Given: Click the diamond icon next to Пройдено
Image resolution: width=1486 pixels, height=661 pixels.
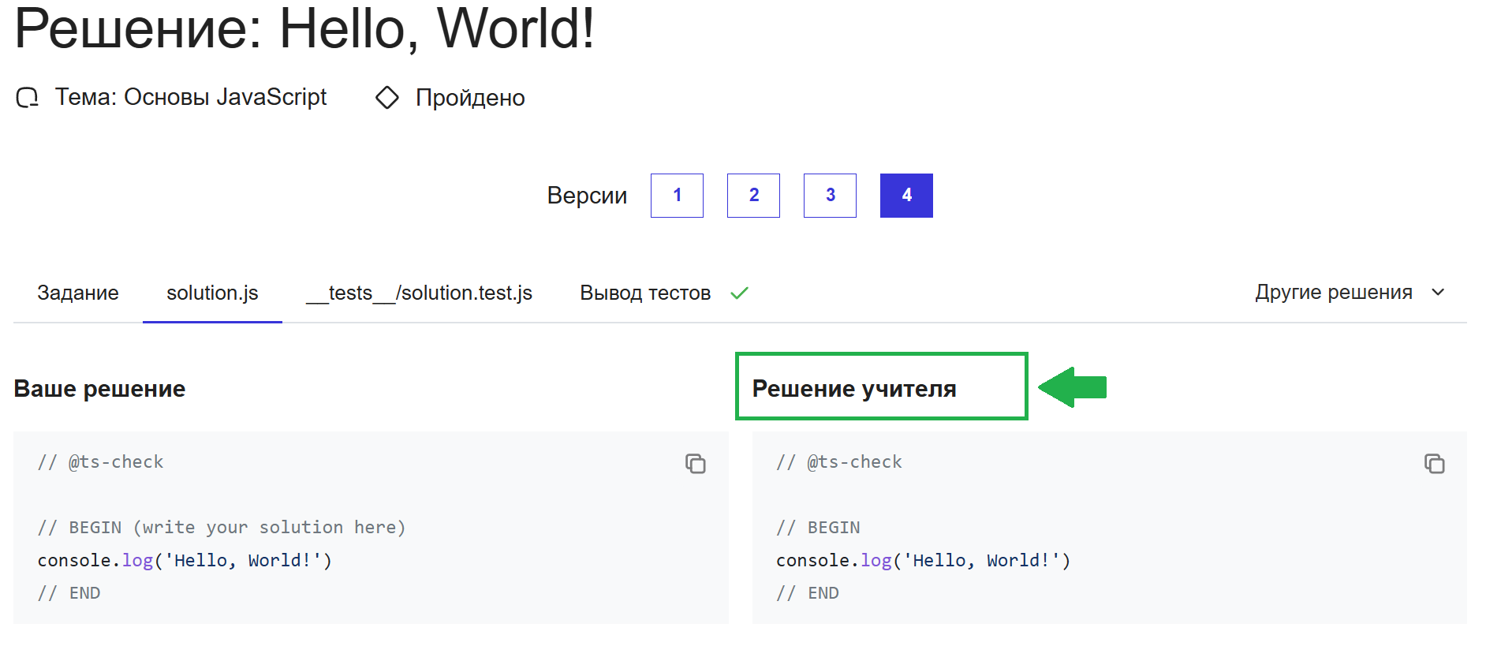Looking at the screenshot, I should point(387,98).
